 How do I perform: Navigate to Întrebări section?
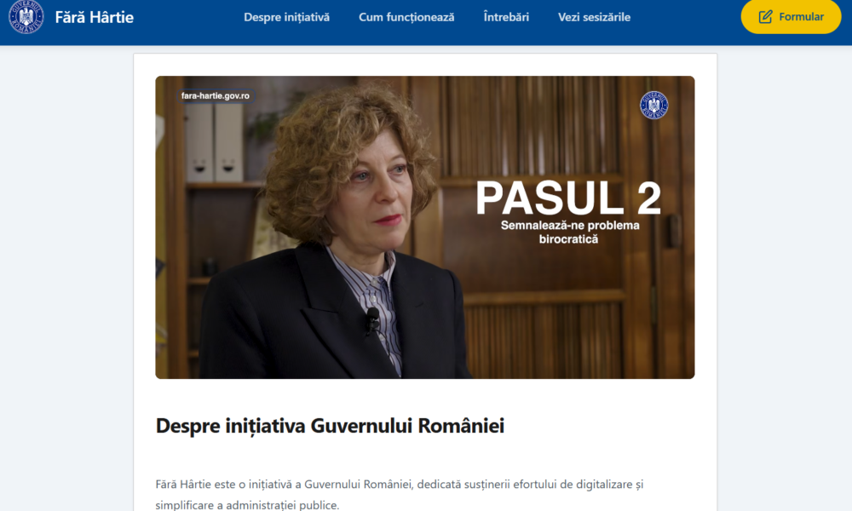pos(506,17)
